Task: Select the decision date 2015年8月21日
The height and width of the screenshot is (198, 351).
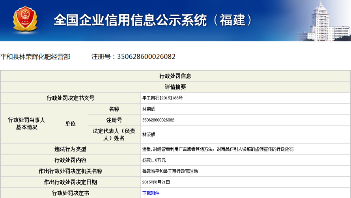Action: coord(156,182)
